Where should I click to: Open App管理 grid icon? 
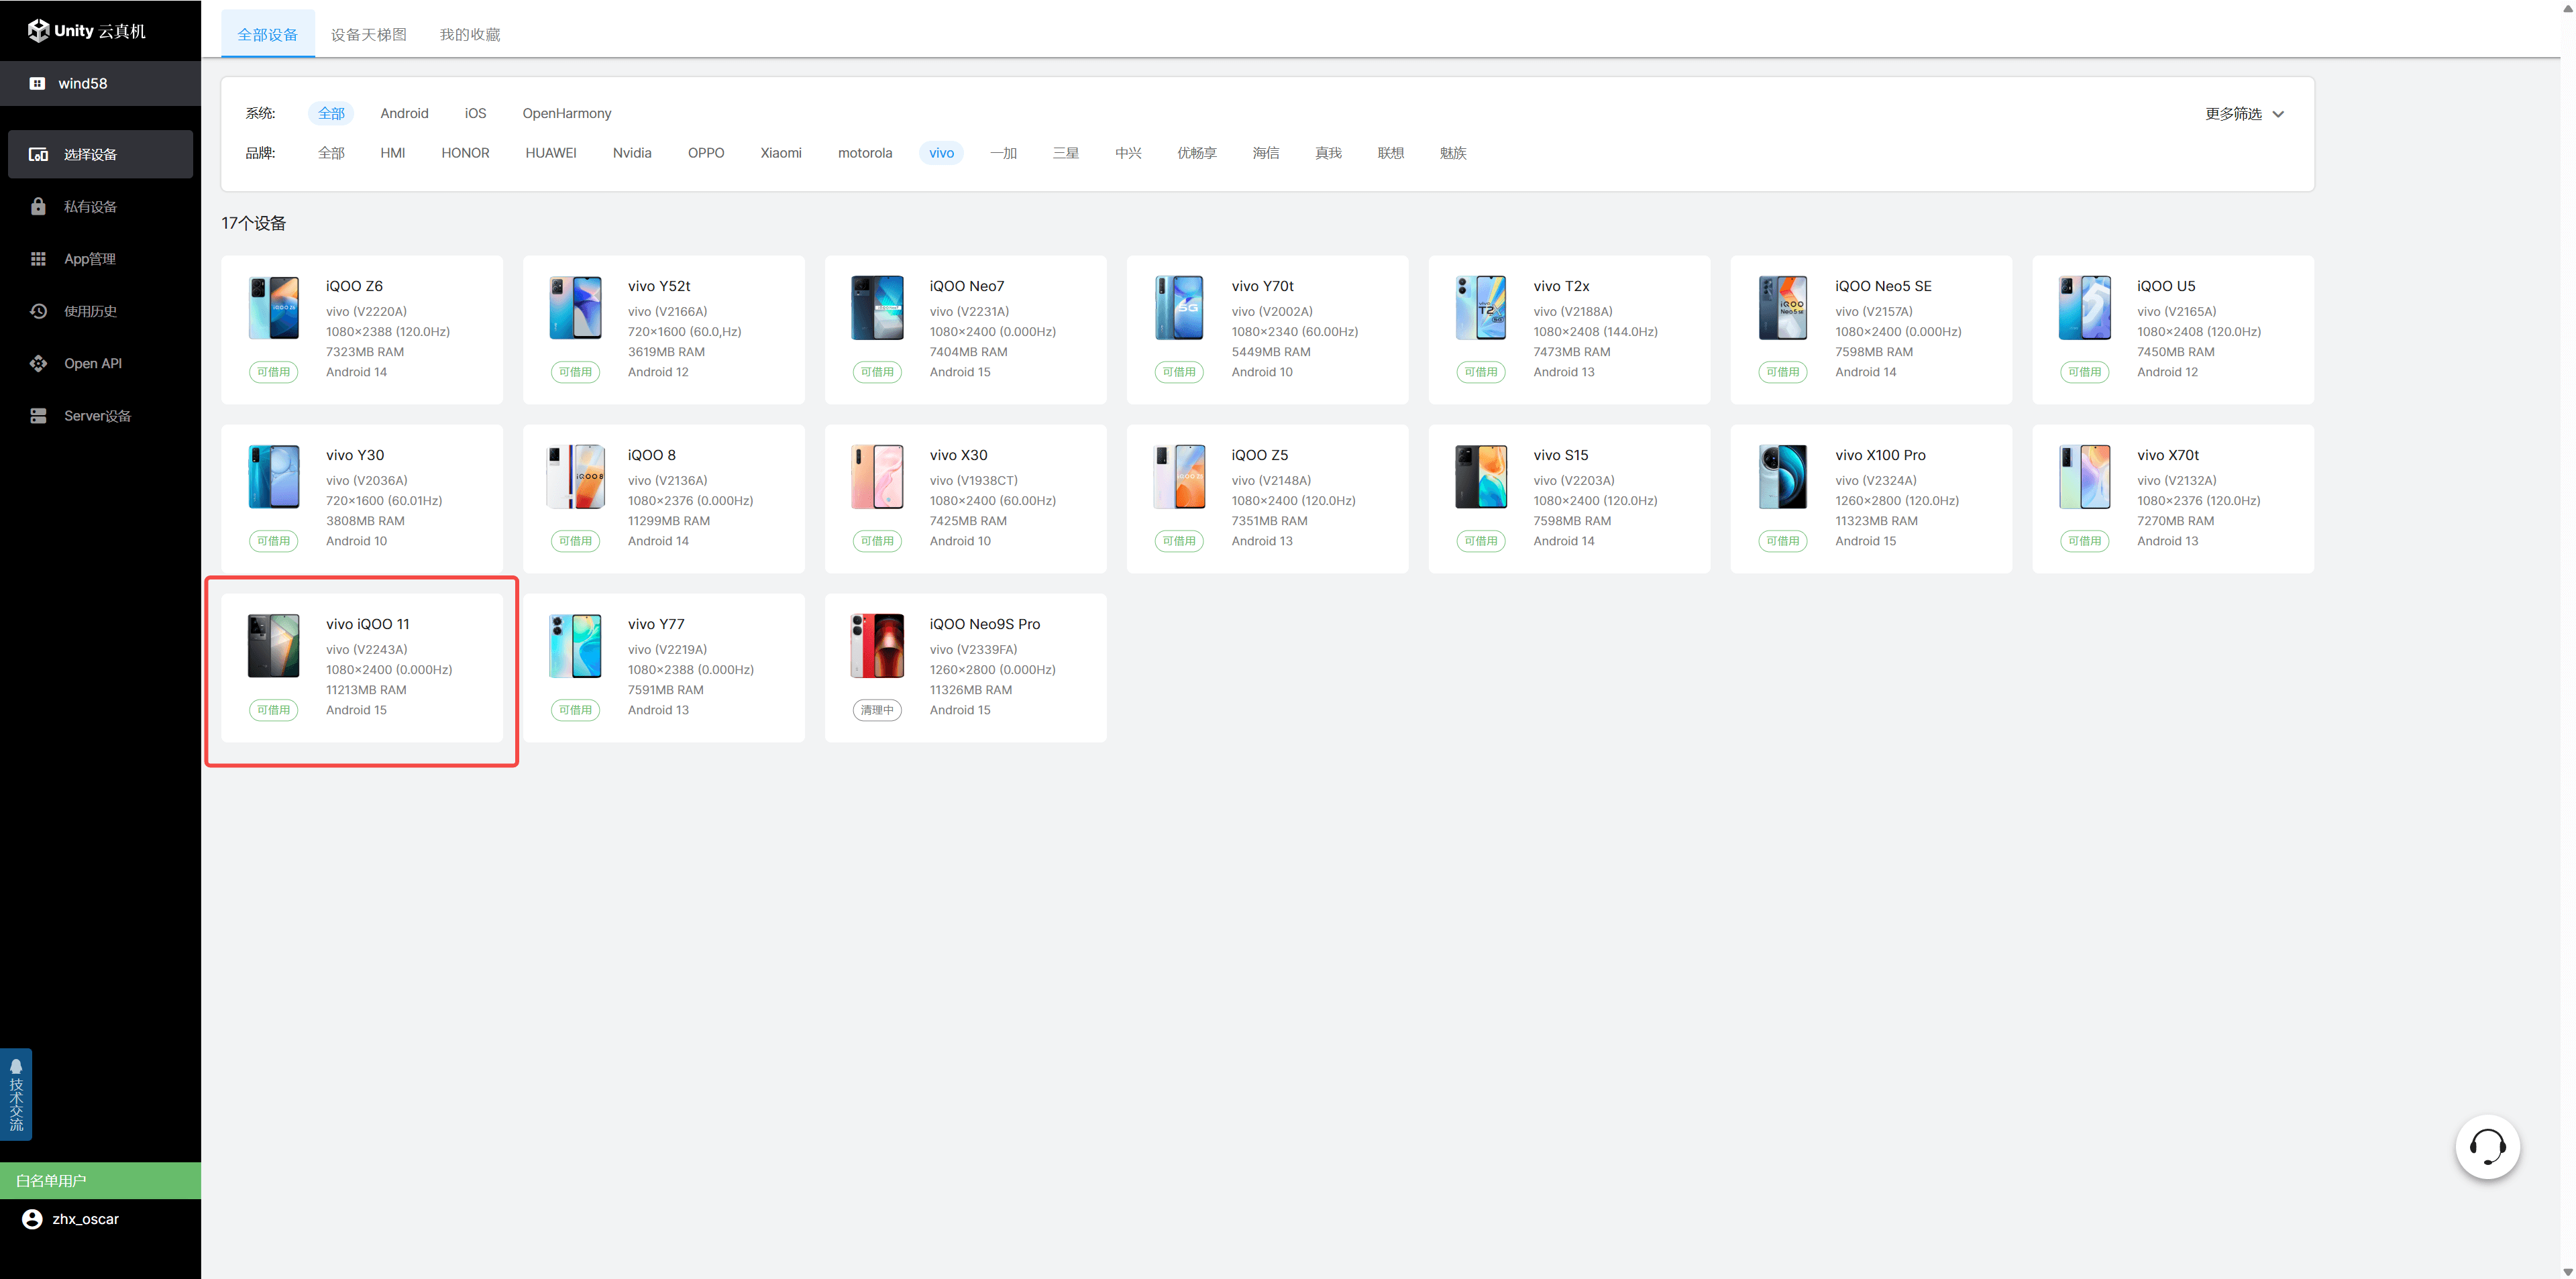click(x=38, y=259)
